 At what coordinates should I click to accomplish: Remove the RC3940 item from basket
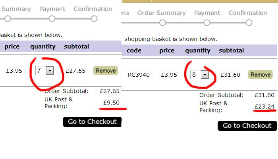pyautogui.click(x=261, y=75)
